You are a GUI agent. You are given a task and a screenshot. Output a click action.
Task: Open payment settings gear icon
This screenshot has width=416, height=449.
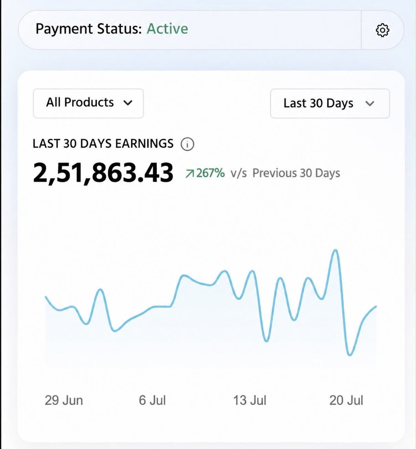pyautogui.click(x=382, y=30)
